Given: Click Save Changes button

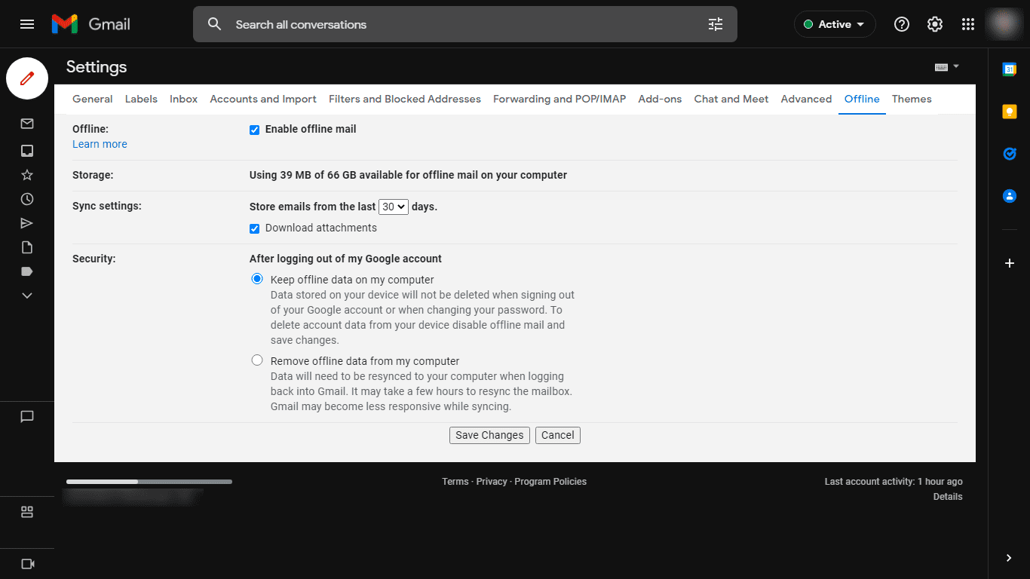Looking at the screenshot, I should click(x=489, y=435).
